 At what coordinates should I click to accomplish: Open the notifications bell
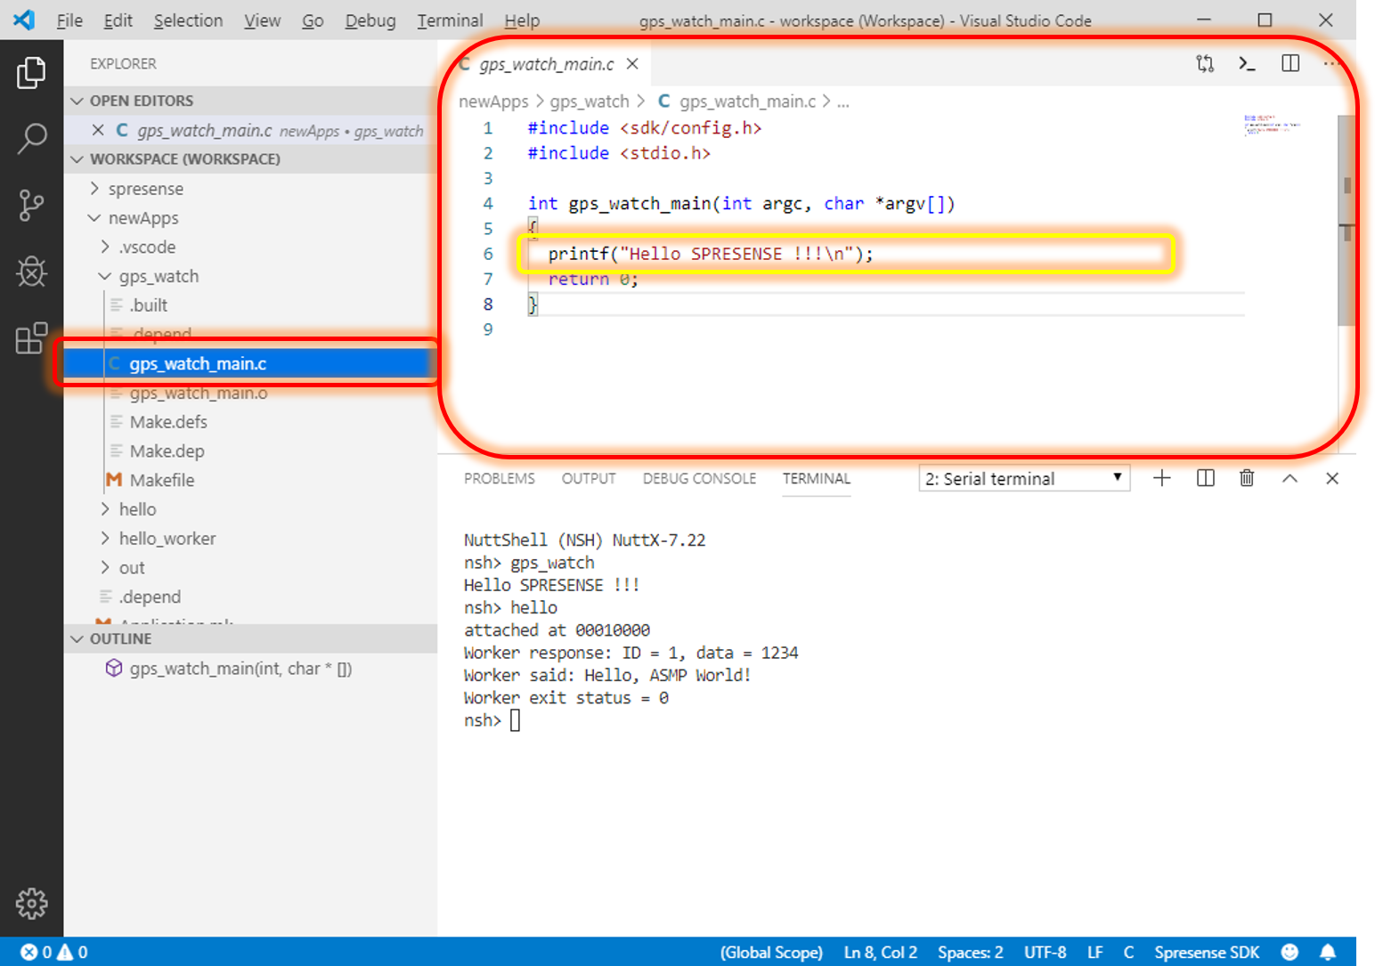(x=1329, y=952)
